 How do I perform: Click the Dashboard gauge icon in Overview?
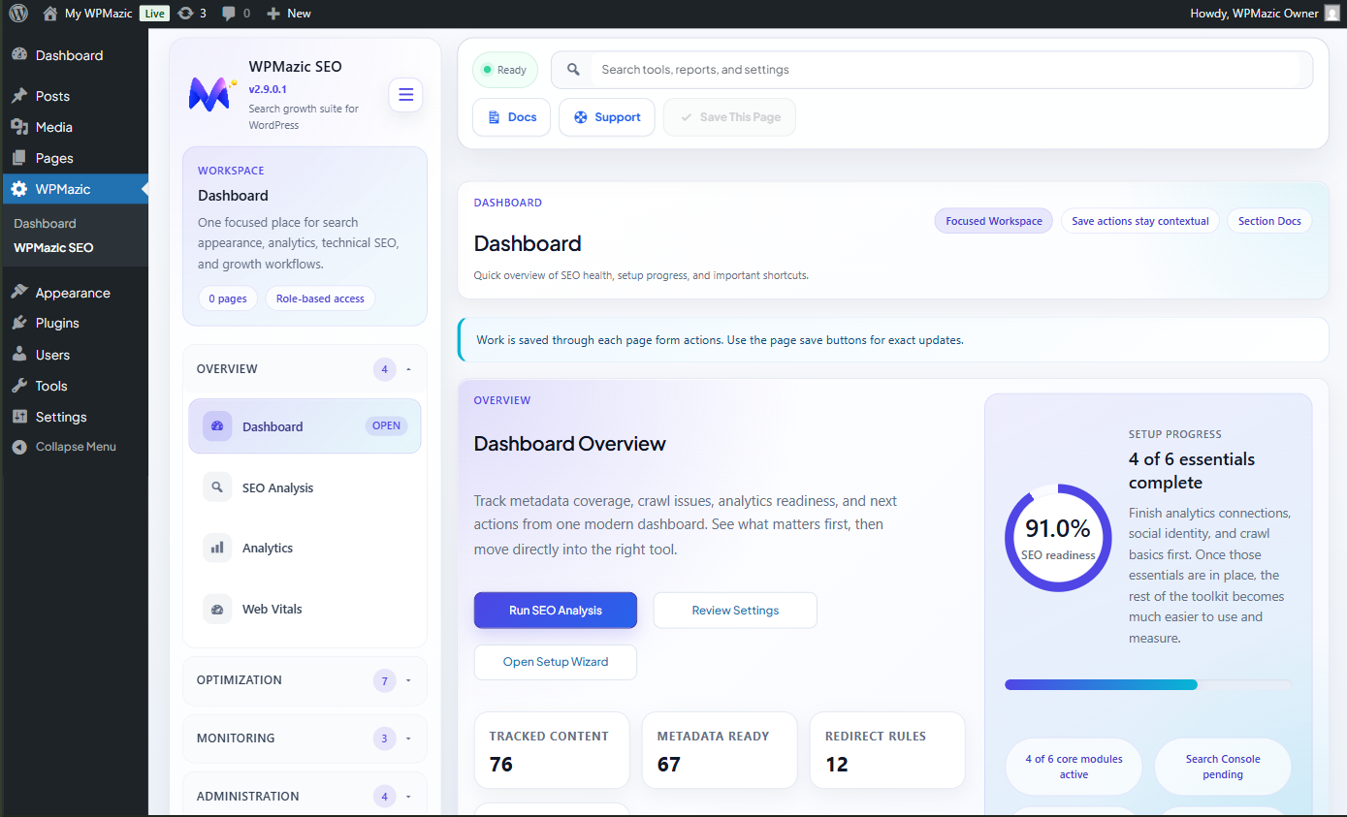click(217, 426)
